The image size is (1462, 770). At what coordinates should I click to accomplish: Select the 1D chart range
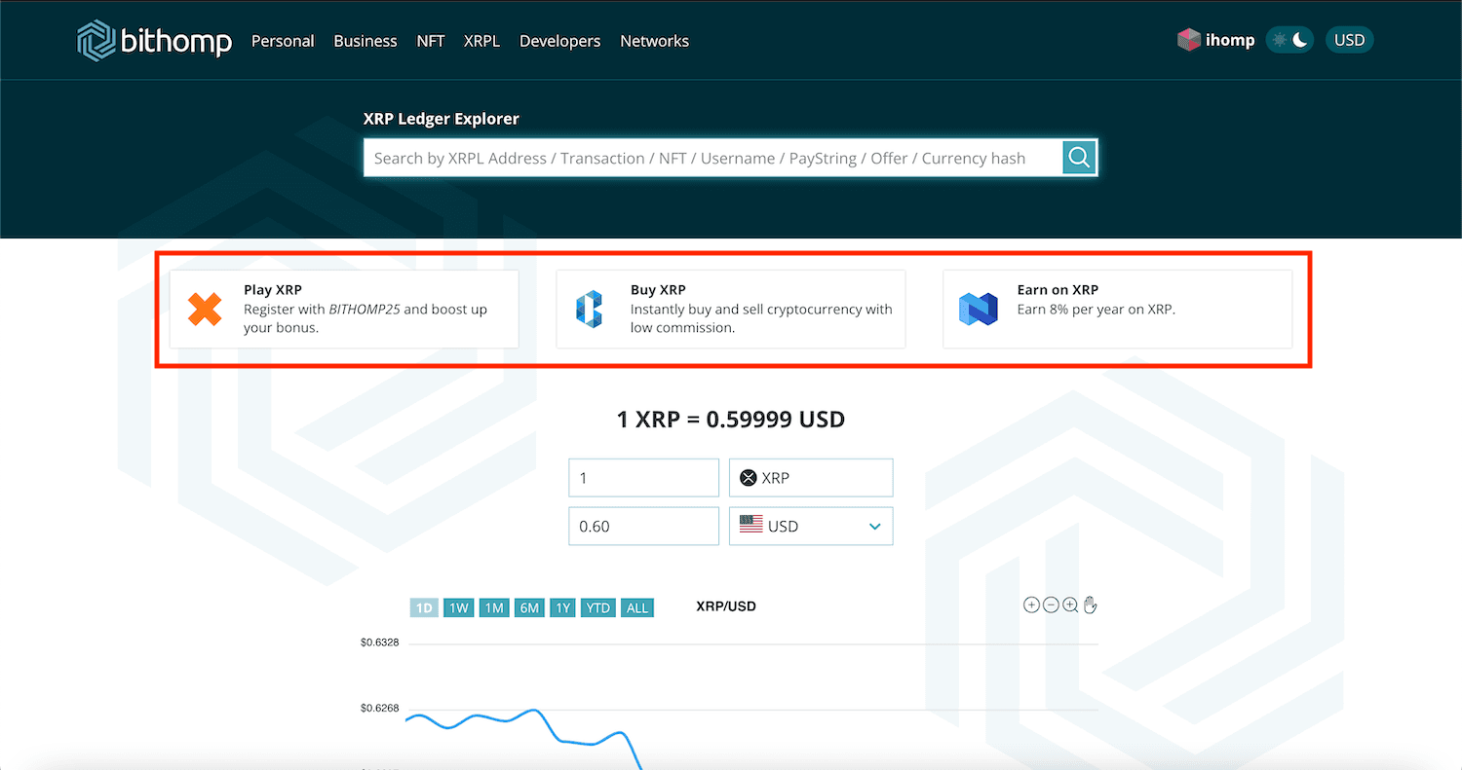pyautogui.click(x=424, y=608)
